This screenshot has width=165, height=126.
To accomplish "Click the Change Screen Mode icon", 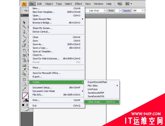I will tap(27, 109).
